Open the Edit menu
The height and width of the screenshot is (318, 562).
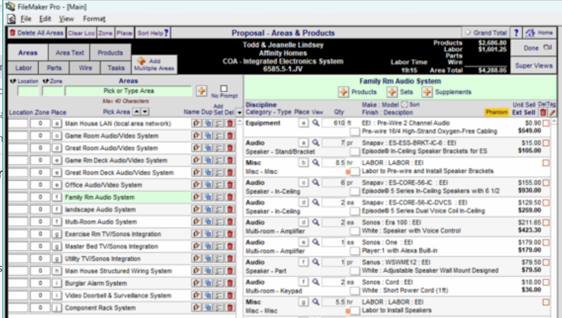45,19
